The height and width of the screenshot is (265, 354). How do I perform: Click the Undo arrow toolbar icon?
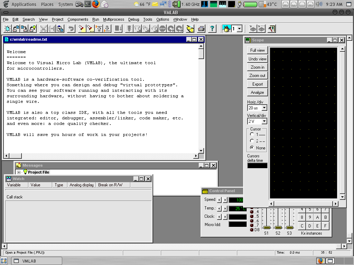pos(72,29)
